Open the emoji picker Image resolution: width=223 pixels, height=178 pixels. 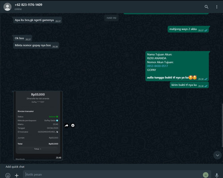point(8,175)
